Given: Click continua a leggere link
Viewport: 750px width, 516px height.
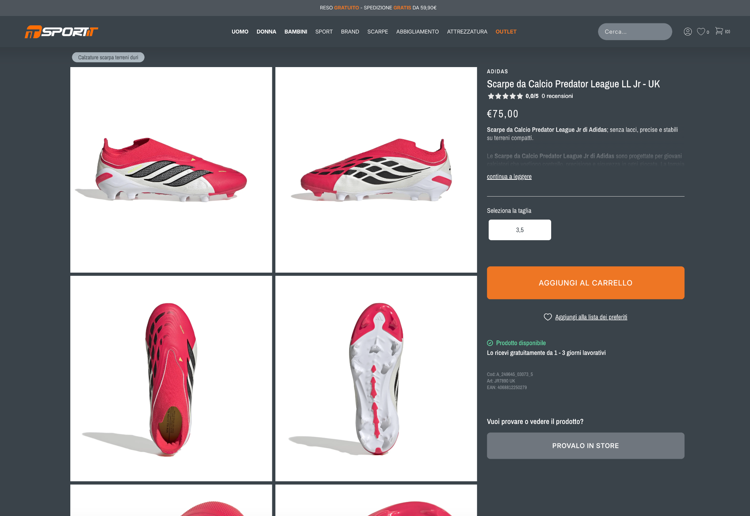Looking at the screenshot, I should (x=509, y=177).
